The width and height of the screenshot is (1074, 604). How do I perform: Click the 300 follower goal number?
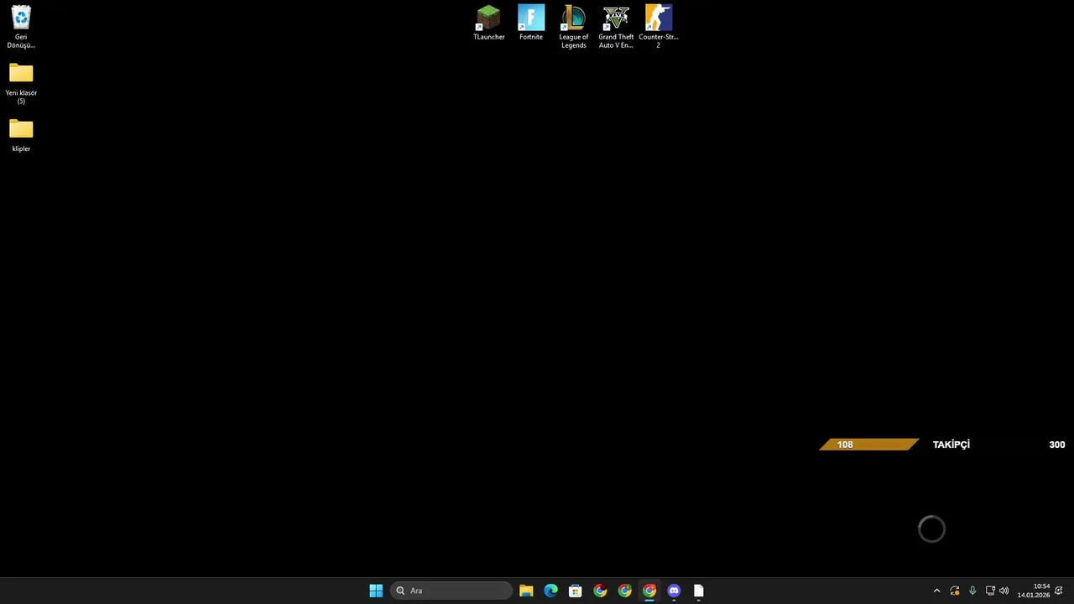(1057, 445)
